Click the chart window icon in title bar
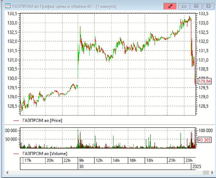Image resolution: width=216 pixels, height=178 pixels. (8, 6)
